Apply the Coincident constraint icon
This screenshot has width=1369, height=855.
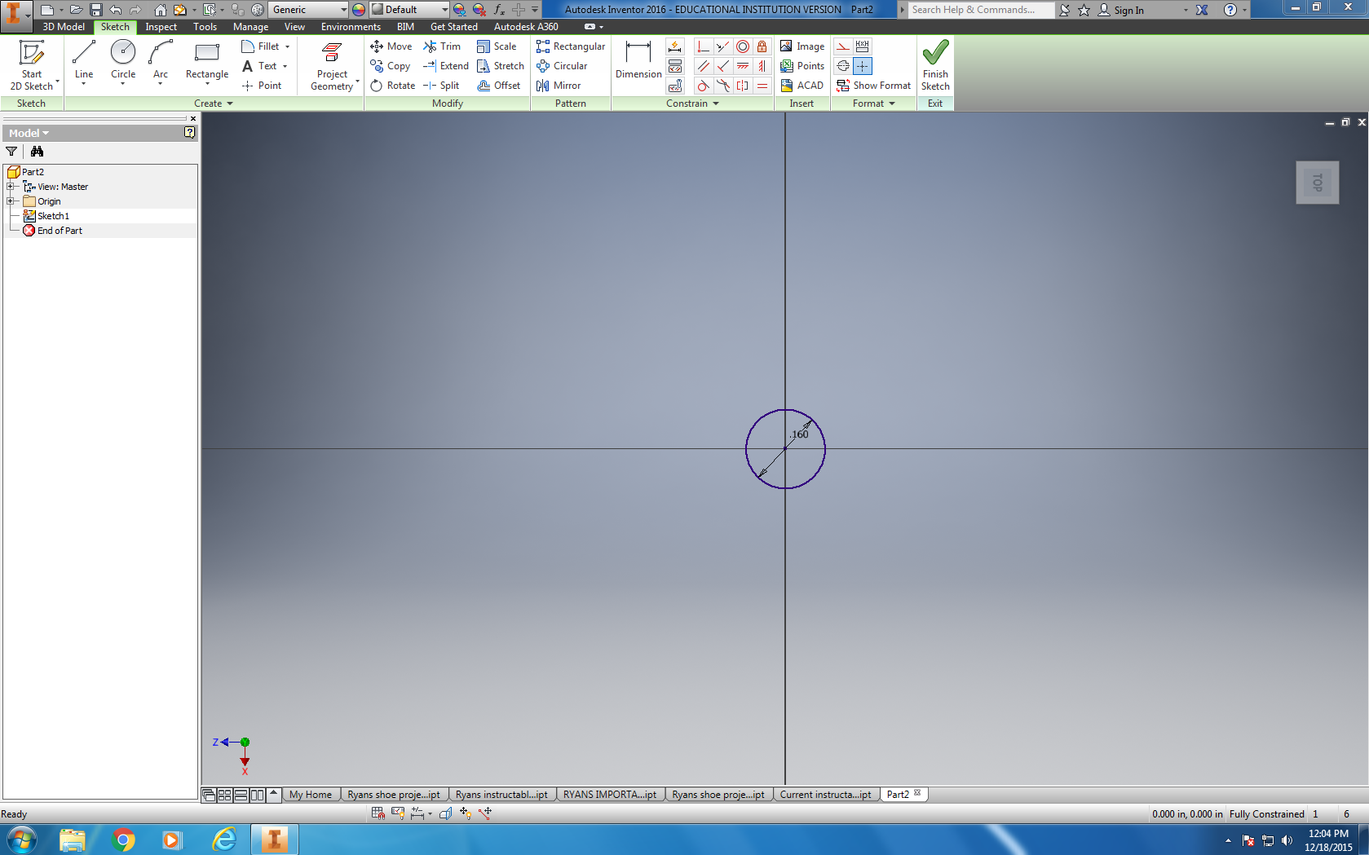(x=703, y=46)
